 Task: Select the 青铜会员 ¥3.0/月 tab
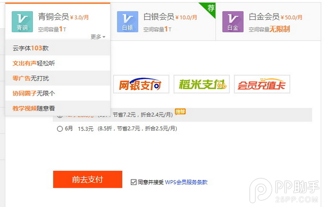coord(58,22)
